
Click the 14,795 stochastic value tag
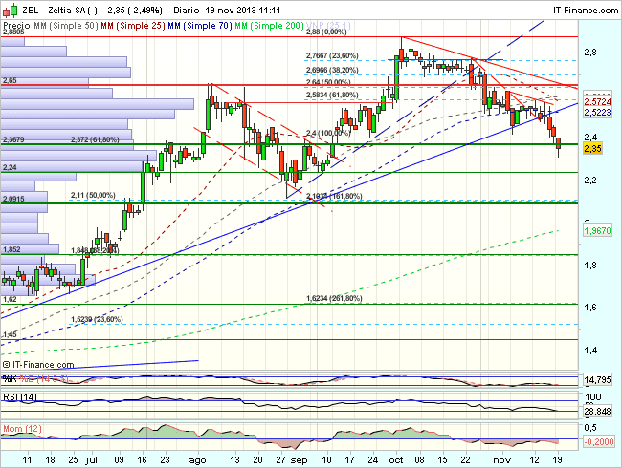pos(597,380)
